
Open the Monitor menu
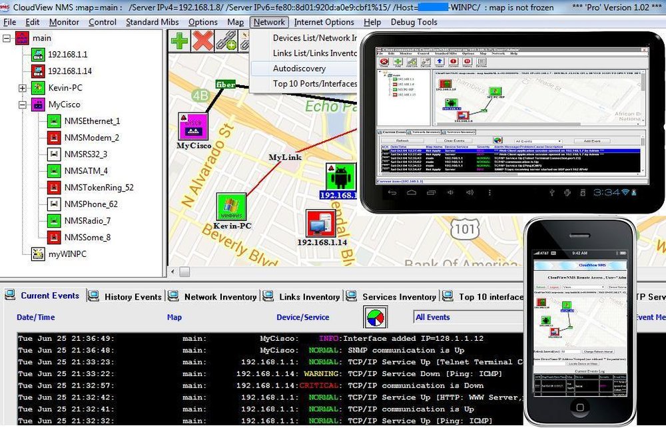[x=64, y=22]
